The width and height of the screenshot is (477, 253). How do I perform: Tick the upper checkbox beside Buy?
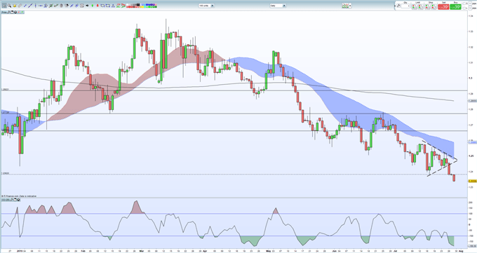point(464,4)
